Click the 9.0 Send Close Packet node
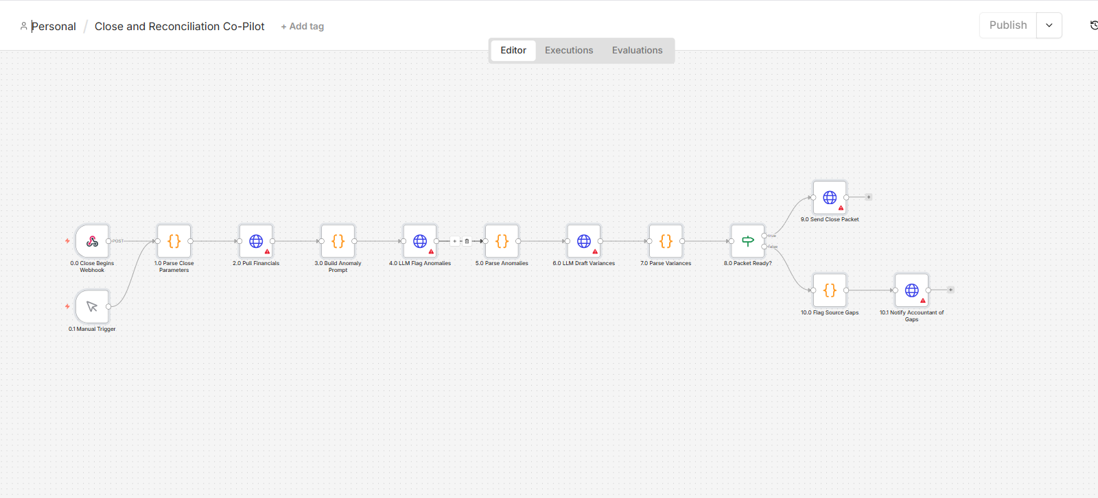The height and width of the screenshot is (498, 1098). pyautogui.click(x=830, y=197)
